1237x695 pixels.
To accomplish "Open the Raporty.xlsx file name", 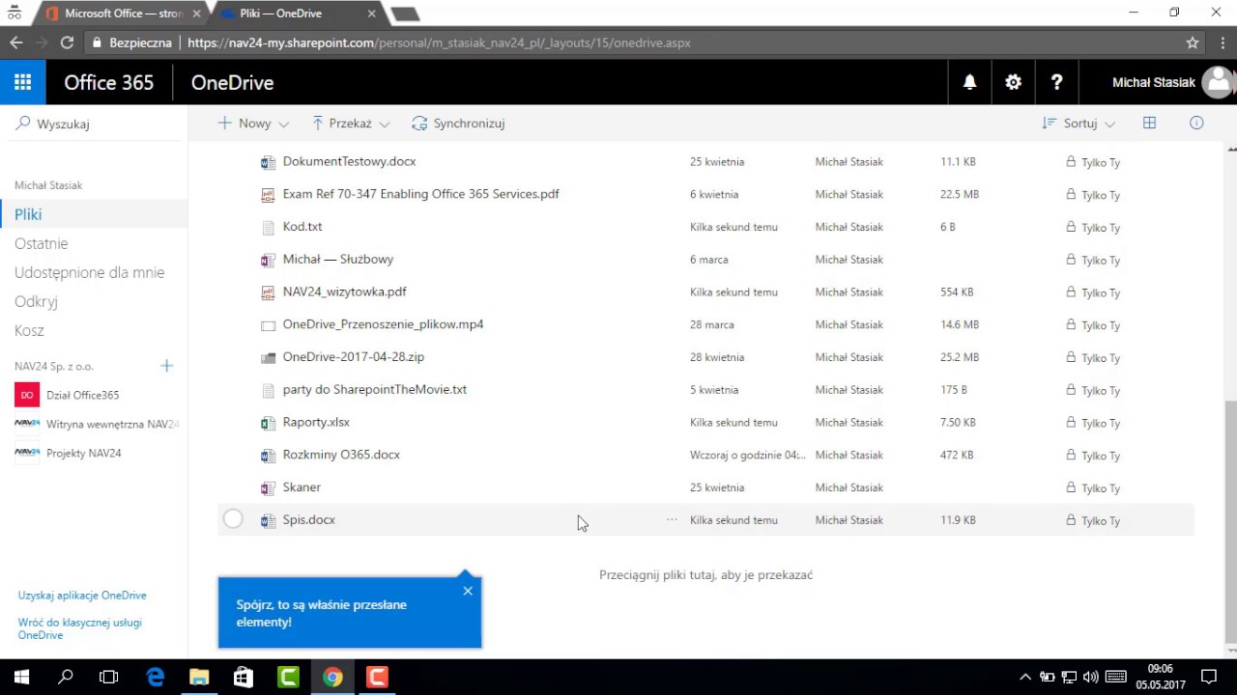I will point(316,422).
